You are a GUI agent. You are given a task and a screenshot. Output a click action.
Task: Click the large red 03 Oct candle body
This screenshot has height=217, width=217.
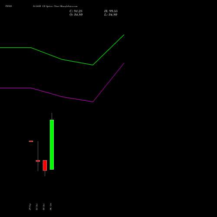[45, 165]
